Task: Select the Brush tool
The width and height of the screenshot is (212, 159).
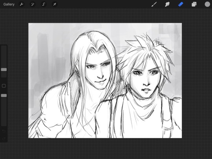Action: coord(154,4)
